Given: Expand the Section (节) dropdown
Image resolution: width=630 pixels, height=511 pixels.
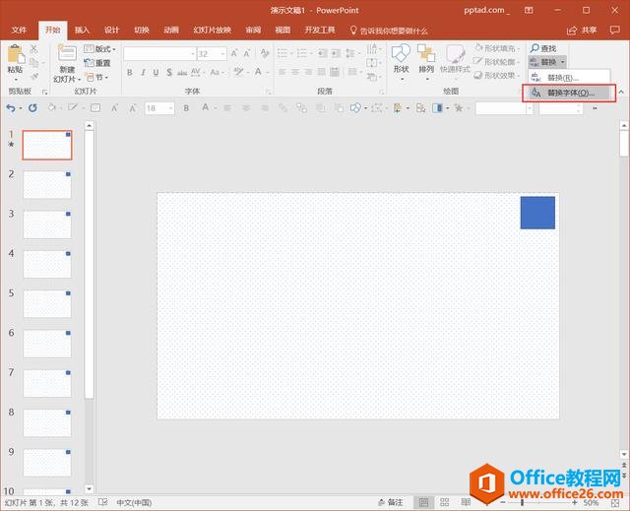Looking at the screenshot, I should 96,77.
